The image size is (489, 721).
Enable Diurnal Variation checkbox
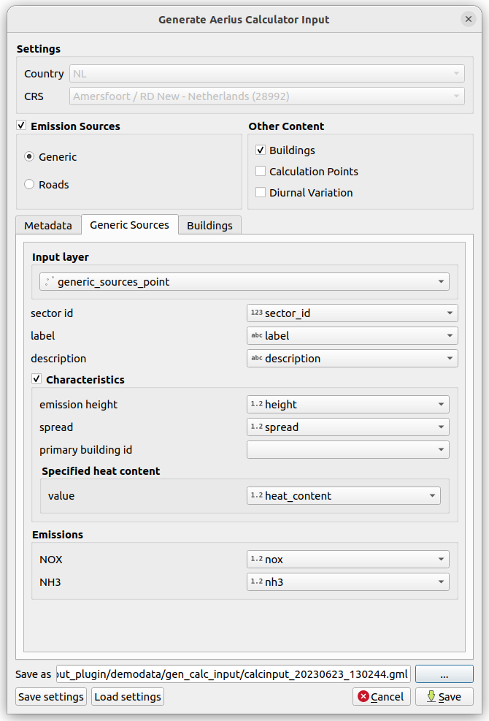(261, 193)
